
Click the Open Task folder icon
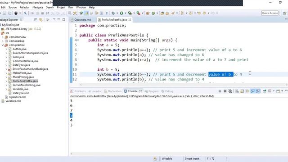(x=167, y=13)
